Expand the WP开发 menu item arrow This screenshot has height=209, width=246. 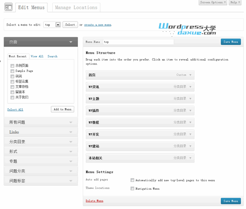tap(190, 134)
